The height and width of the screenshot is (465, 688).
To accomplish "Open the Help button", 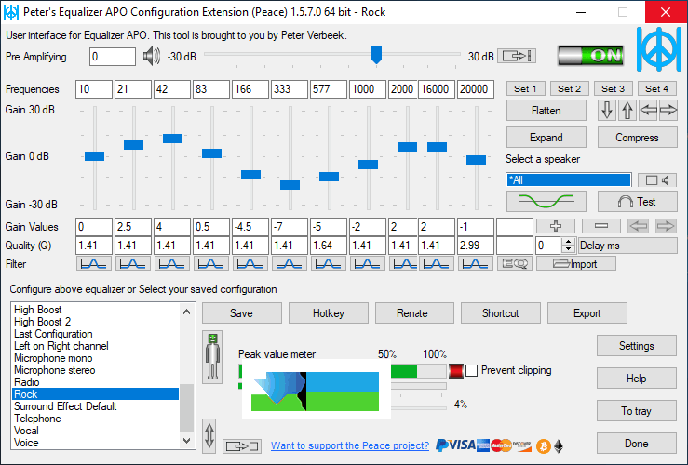I will 636,379.
